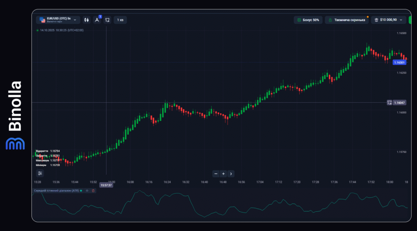Toggle the ATR indicator green status dot

click(x=81, y=190)
